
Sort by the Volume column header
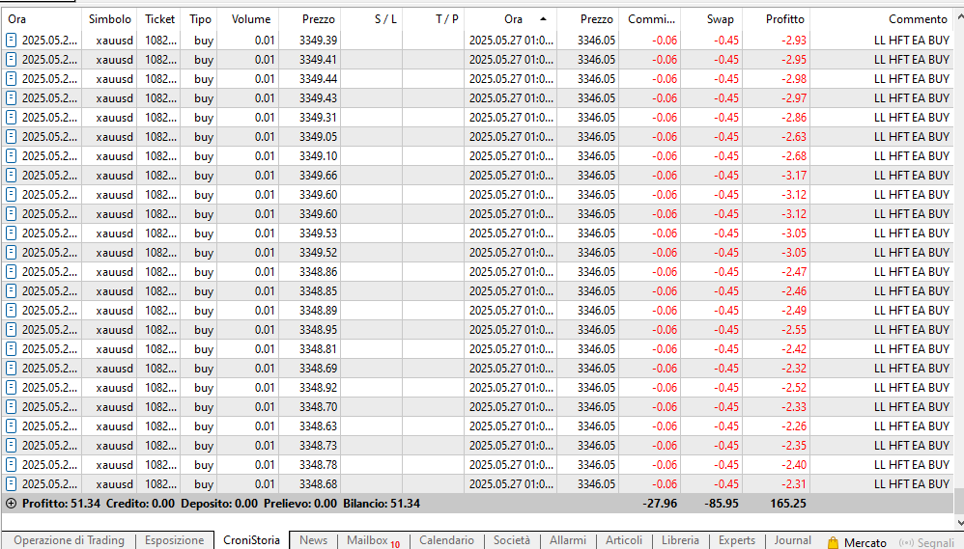(x=250, y=19)
